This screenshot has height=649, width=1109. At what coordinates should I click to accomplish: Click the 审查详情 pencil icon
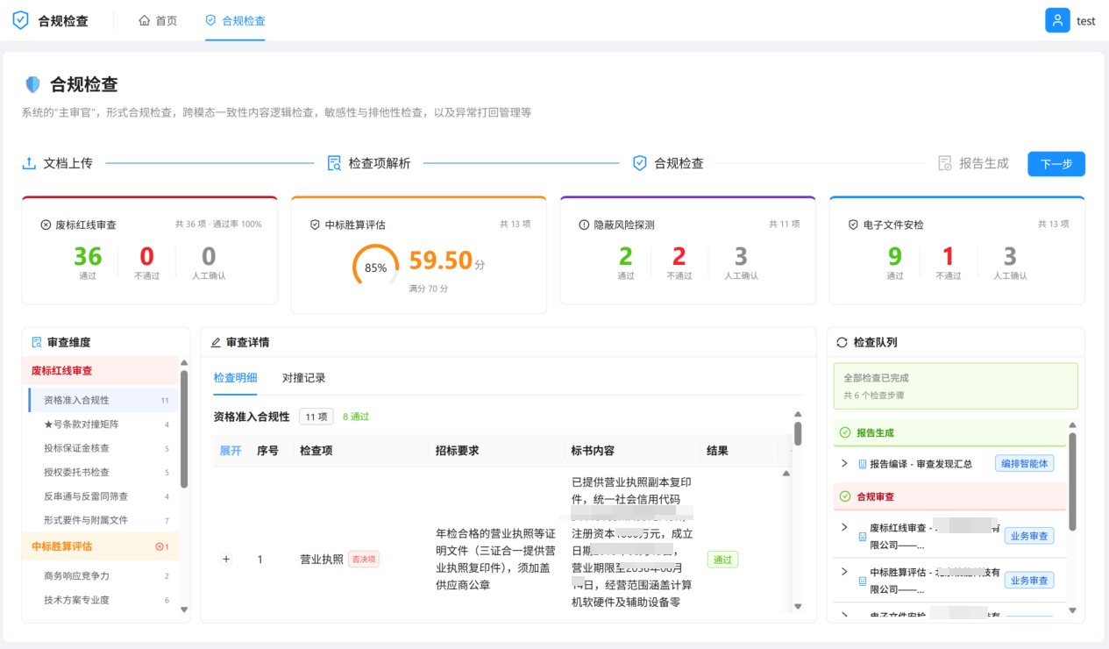tap(216, 343)
